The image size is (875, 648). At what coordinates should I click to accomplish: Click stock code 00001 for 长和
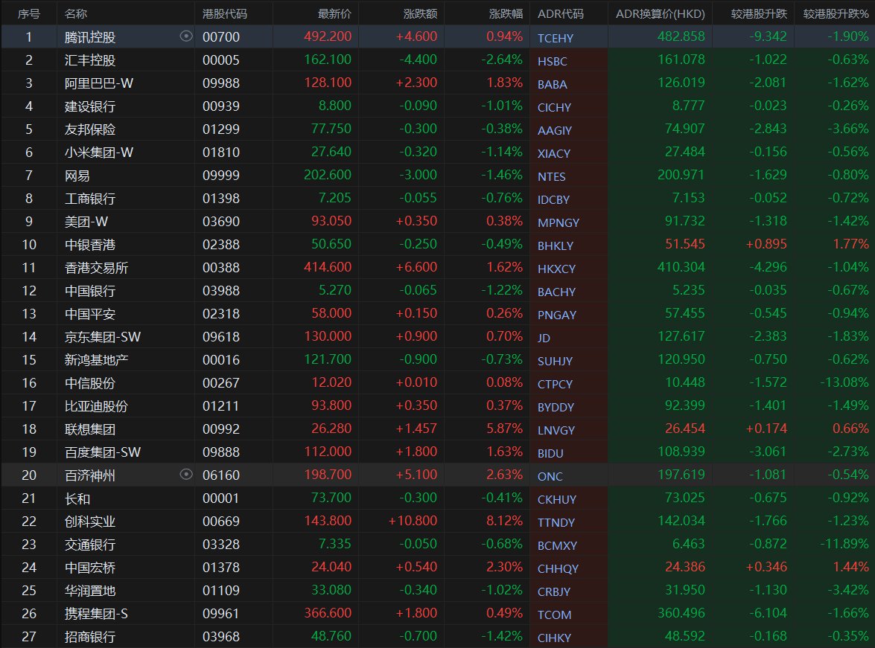click(x=221, y=498)
